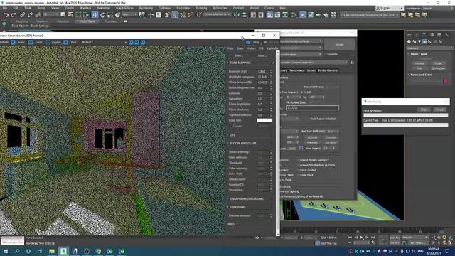Open File Explorer in the taskbar
Image resolution: width=455 pixels, height=256 pixels.
point(52,251)
